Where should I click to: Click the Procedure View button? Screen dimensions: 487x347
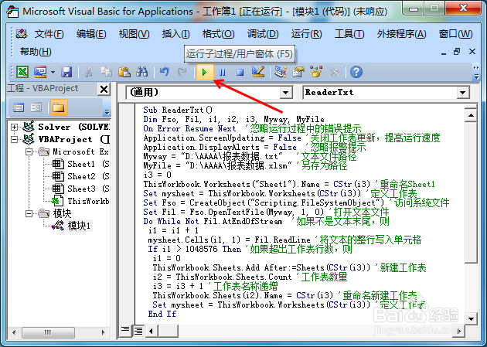(125, 331)
